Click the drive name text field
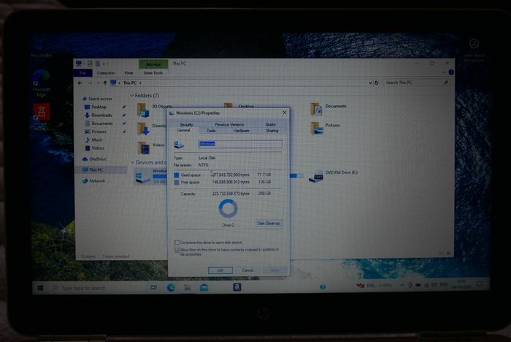Viewport: 511px width, 342px height. pyautogui.click(x=240, y=144)
